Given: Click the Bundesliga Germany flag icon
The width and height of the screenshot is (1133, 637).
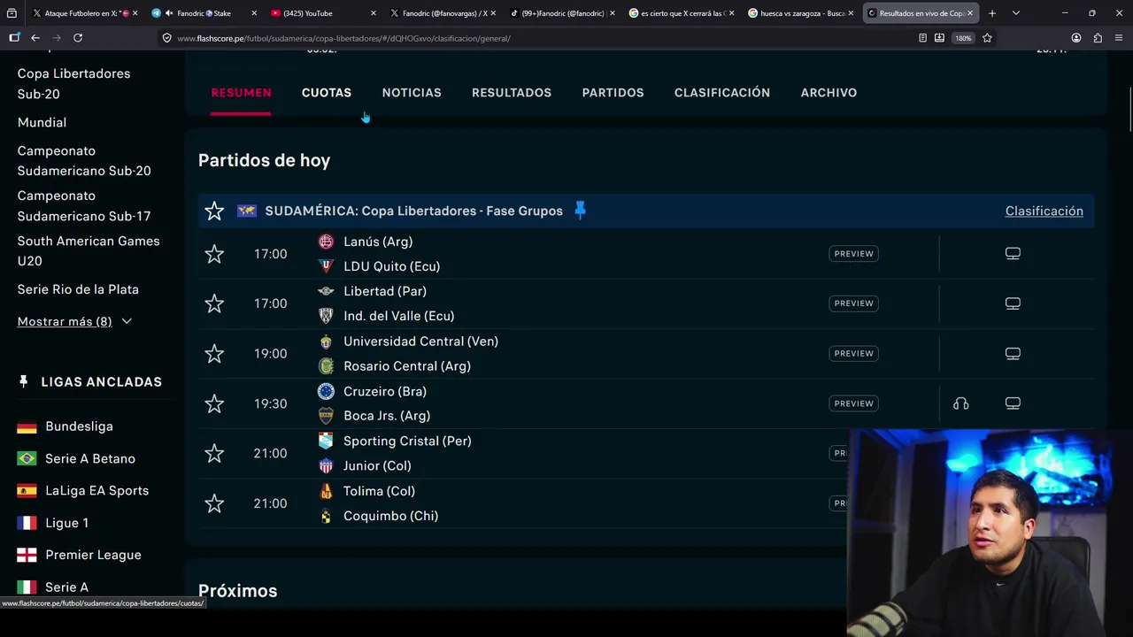Looking at the screenshot, I should coord(27,426).
